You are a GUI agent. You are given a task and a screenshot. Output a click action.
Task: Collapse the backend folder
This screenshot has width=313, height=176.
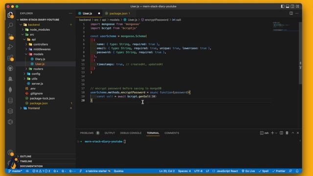(45, 25)
